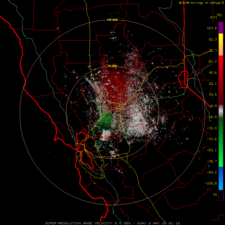Click the -94.2 velocity scale value
Screen dimensions: 225x225
coord(212,172)
